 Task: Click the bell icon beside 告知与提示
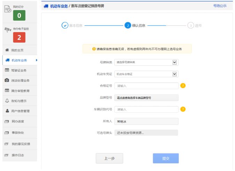[7, 100]
